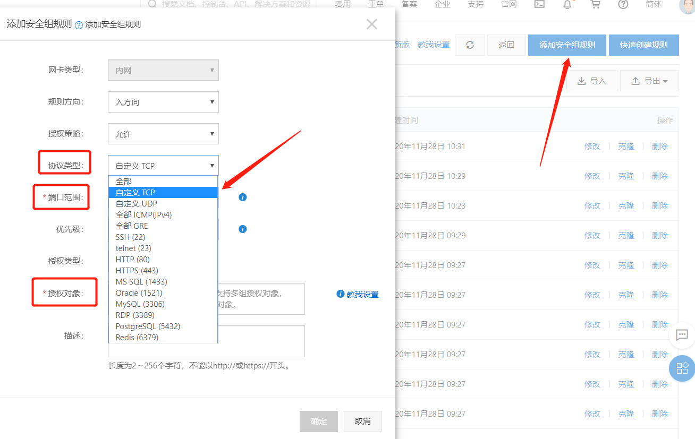Click 克隆 in the 10:23 row
695x439 pixels.
click(626, 205)
